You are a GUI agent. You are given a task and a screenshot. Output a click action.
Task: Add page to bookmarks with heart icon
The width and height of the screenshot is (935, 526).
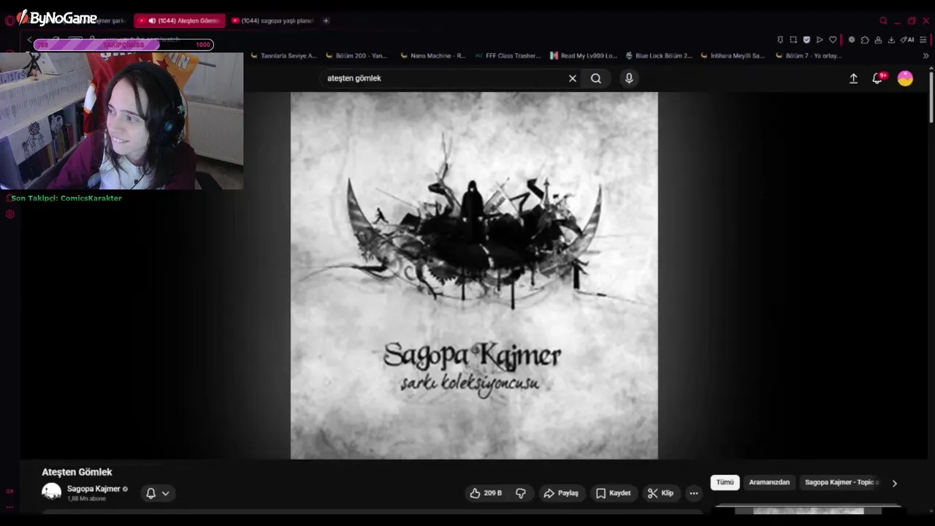pos(833,39)
